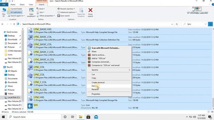This screenshot has width=214, height=120.
Task: Open Other properties dropdown
Action: [x=45, y=16]
